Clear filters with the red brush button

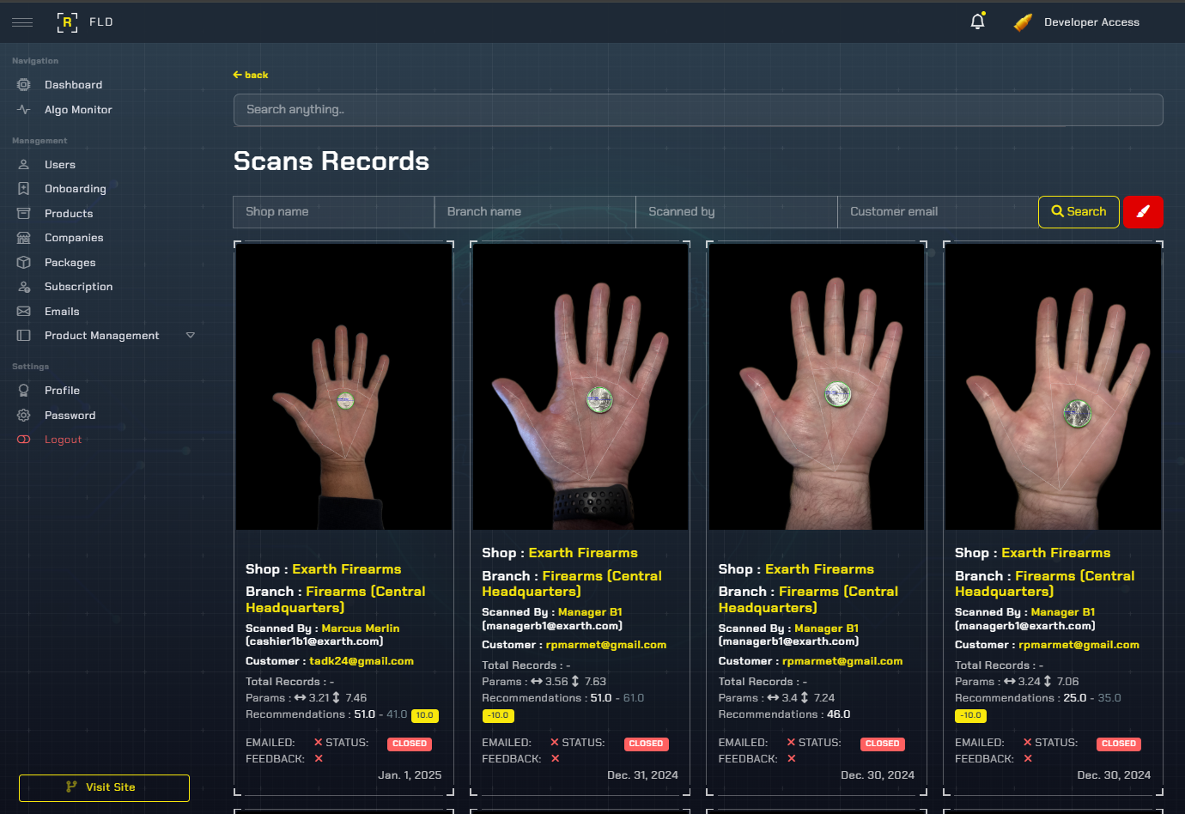(1143, 211)
